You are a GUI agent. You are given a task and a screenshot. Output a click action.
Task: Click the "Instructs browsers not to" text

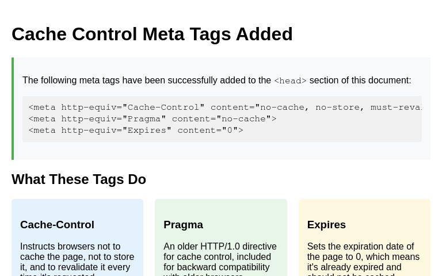(x=70, y=247)
